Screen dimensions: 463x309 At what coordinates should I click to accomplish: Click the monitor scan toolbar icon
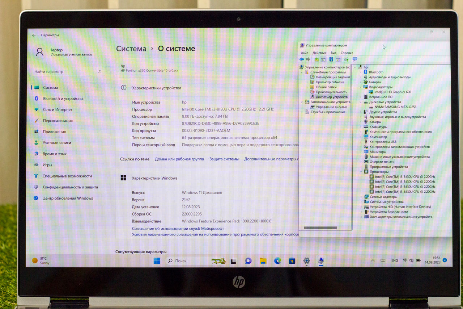[x=355, y=59]
